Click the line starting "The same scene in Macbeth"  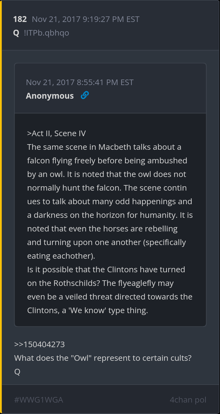click(x=104, y=147)
